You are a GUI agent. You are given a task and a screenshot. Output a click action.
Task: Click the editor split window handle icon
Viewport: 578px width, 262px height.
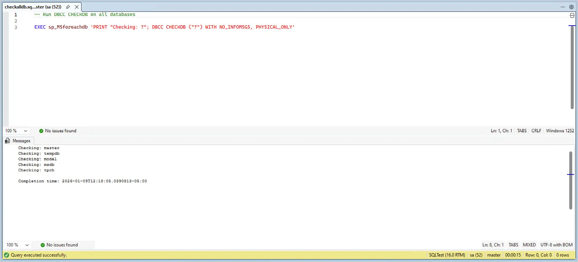click(x=572, y=15)
